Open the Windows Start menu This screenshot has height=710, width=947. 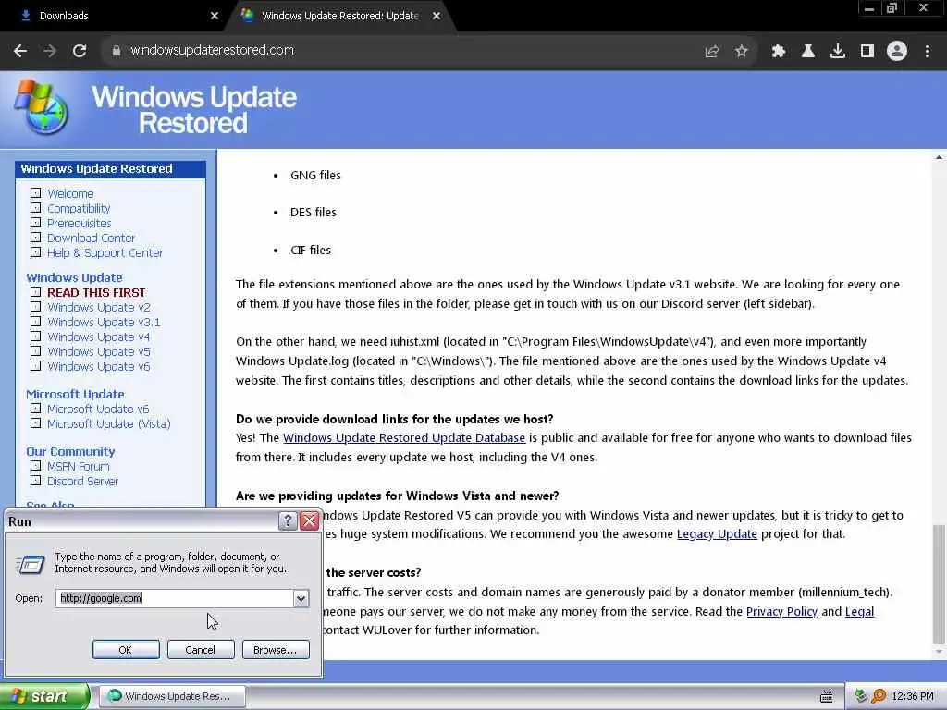[43, 696]
